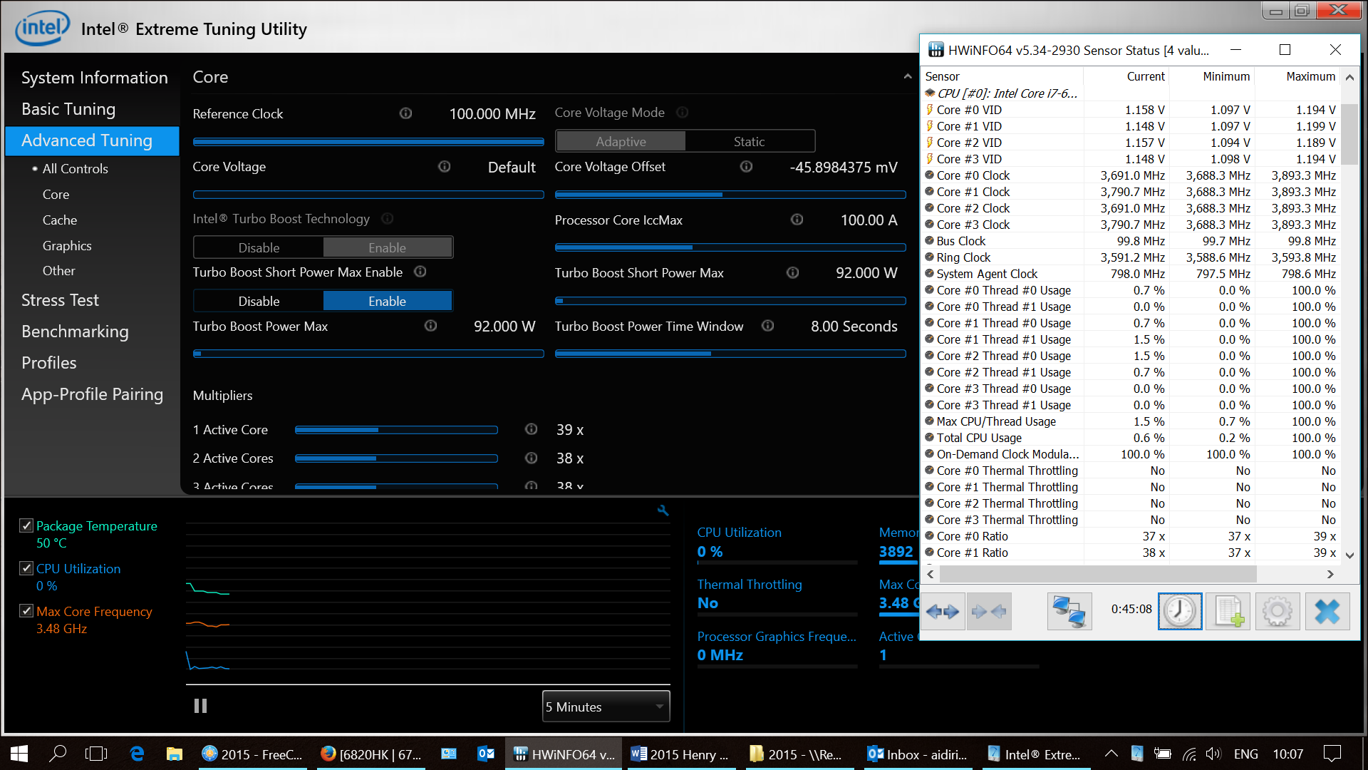
Task: Open the 5 Minutes time range dropdown
Action: (x=606, y=707)
